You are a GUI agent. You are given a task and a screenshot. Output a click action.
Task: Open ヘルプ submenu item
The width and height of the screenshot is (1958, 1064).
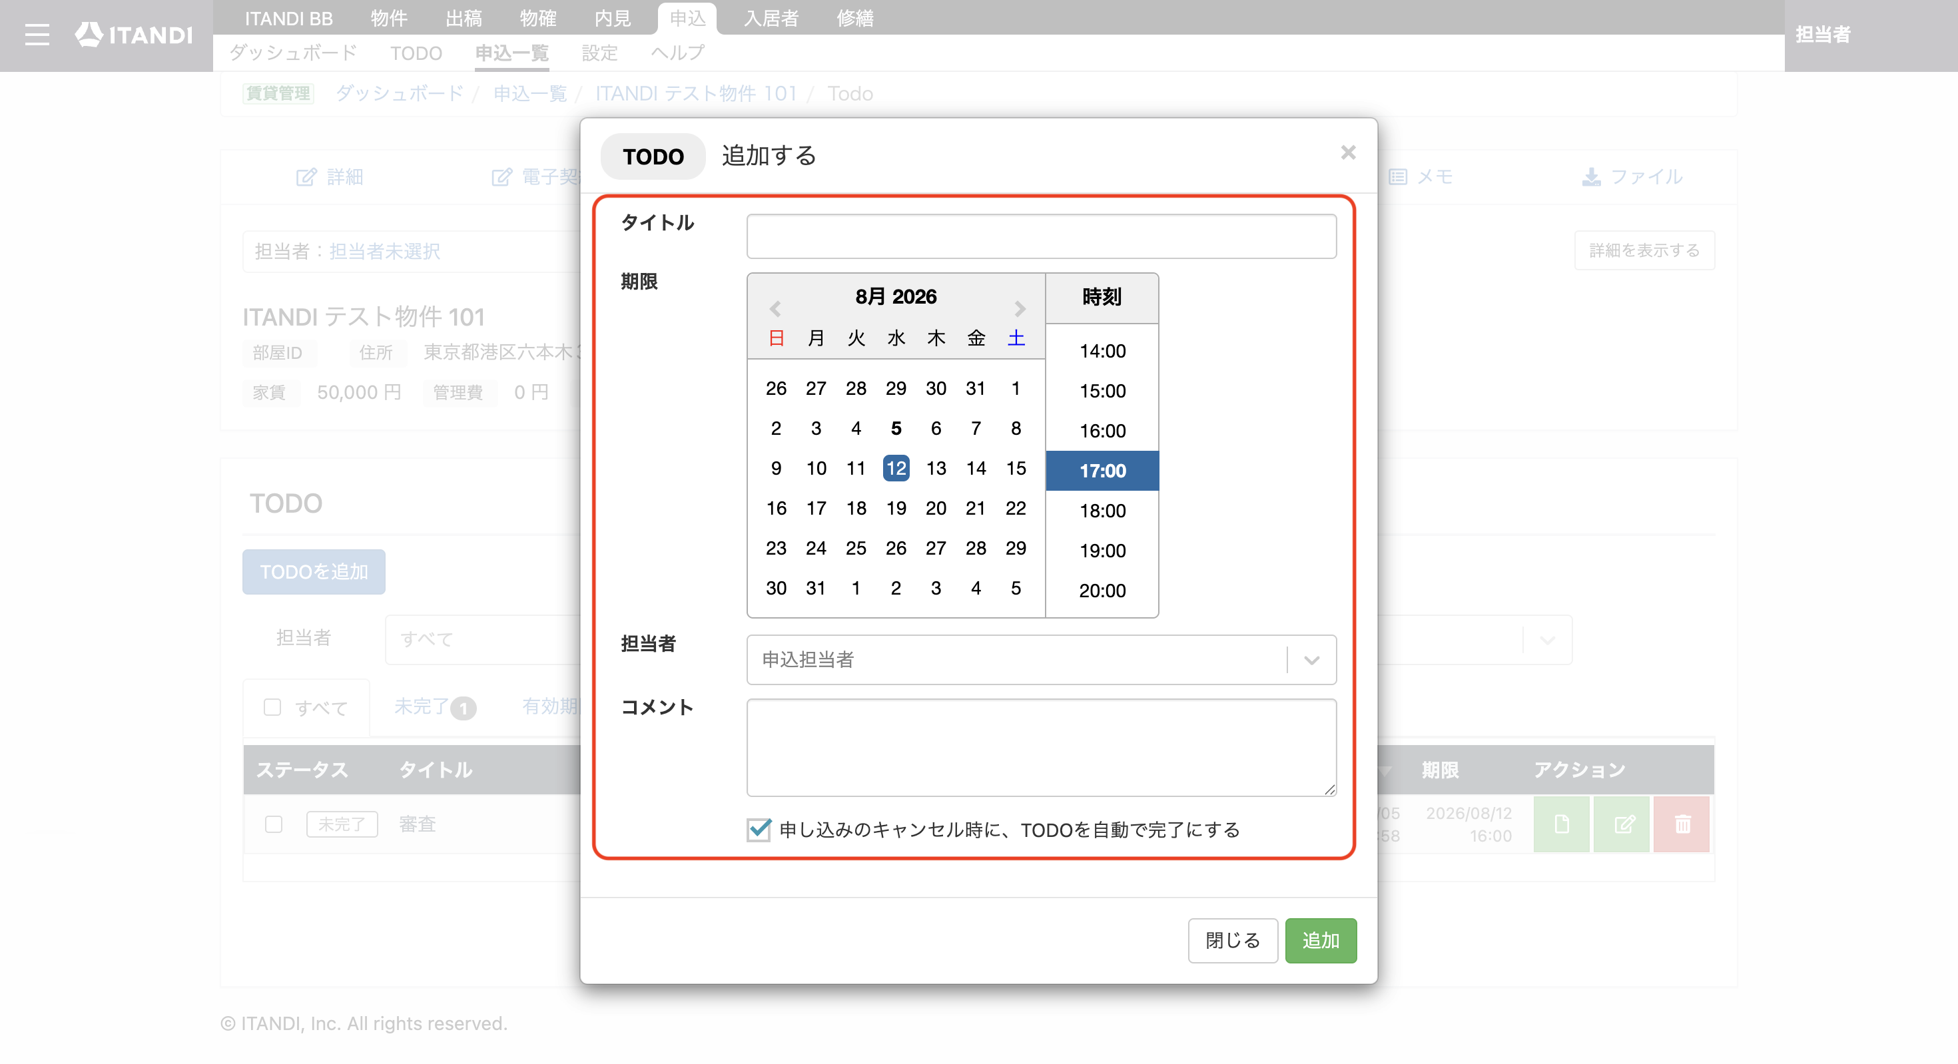click(x=677, y=53)
